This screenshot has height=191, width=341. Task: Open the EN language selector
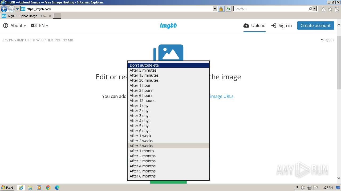(x=40, y=25)
